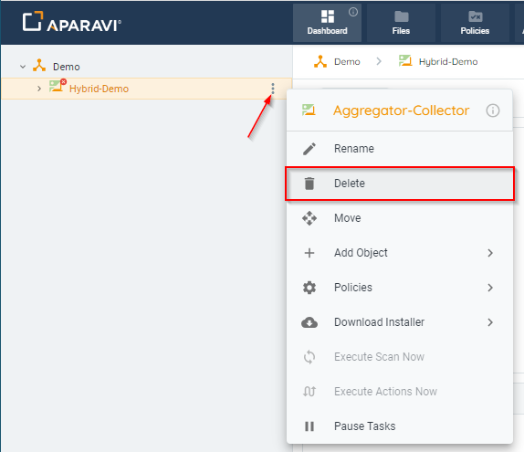Click the cloud download icon

[x=309, y=322]
